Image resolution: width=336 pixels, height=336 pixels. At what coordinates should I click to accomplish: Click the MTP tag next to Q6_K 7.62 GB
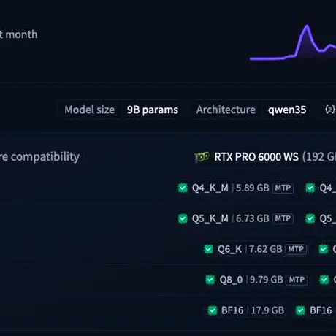(x=296, y=249)
